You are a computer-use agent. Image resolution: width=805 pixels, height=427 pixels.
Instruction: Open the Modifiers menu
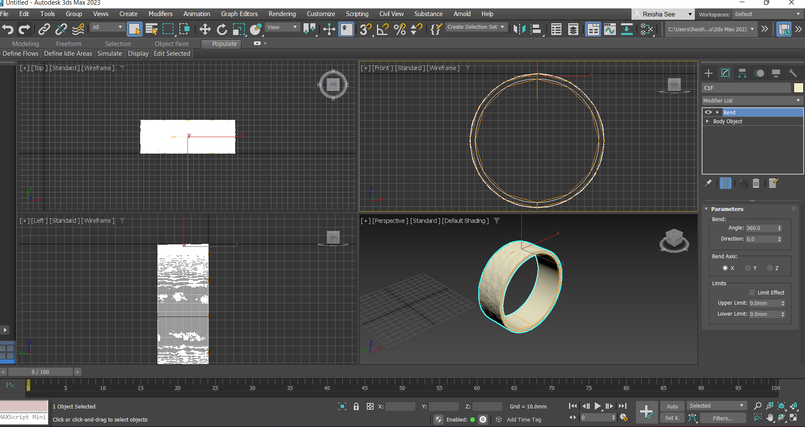click(160, 14)
